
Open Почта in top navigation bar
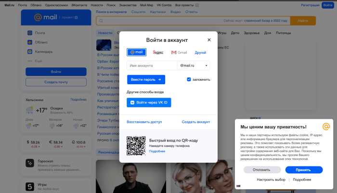pyautogui.click(x=22, y=5)
